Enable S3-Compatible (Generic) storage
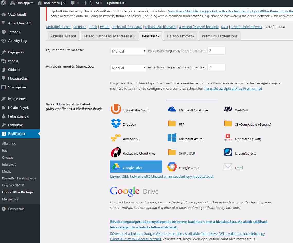This screenshot has width=293, height=243. click(x=228, y=123)
